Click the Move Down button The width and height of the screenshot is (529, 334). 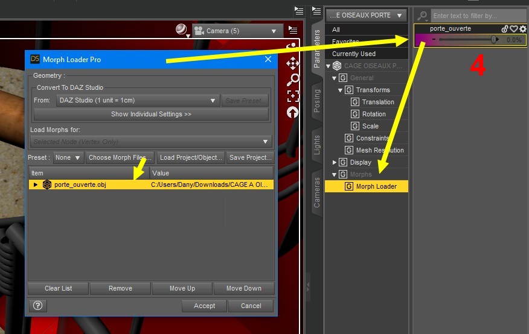pyautogui.click(x=244, y=288)
